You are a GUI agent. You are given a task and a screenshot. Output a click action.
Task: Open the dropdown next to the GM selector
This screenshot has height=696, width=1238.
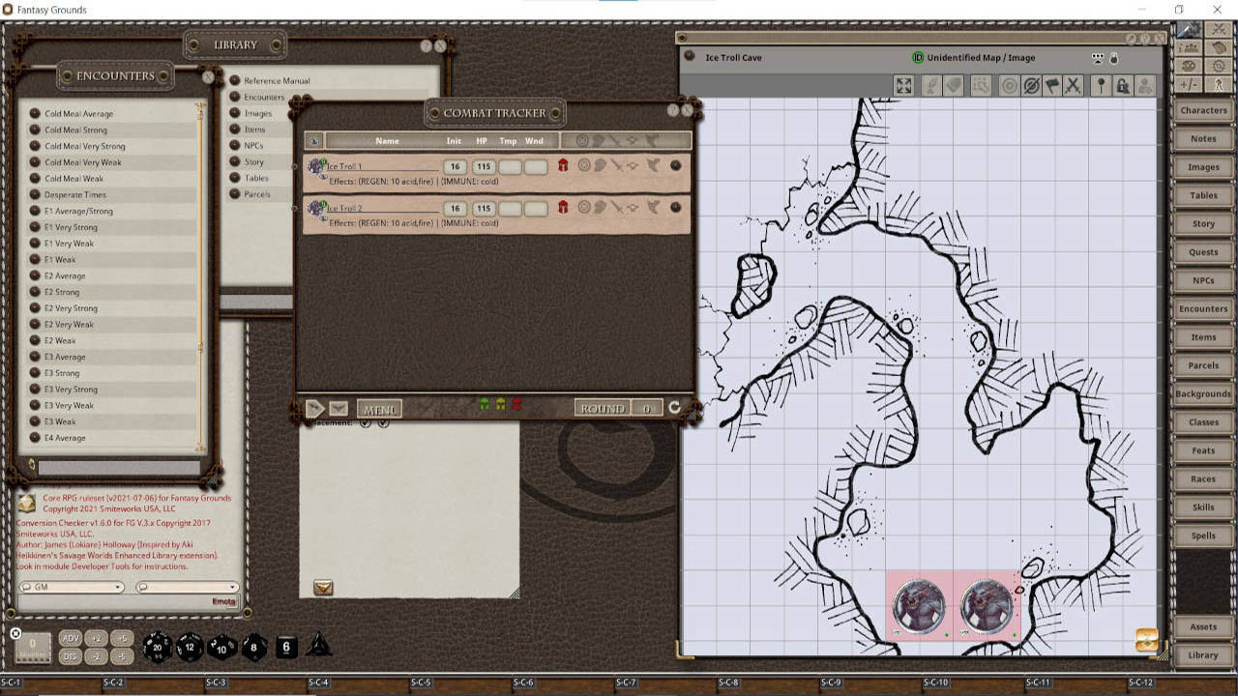click(x=186, y=588)
